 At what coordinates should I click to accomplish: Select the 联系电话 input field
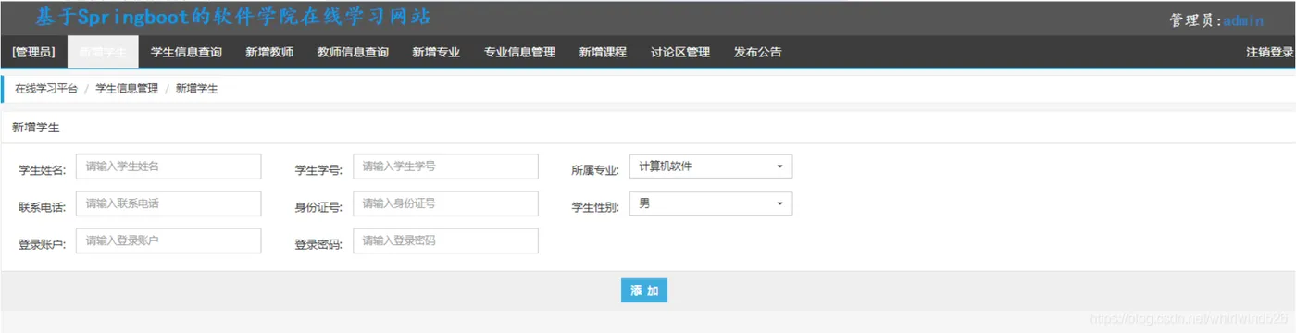[168, 203]
